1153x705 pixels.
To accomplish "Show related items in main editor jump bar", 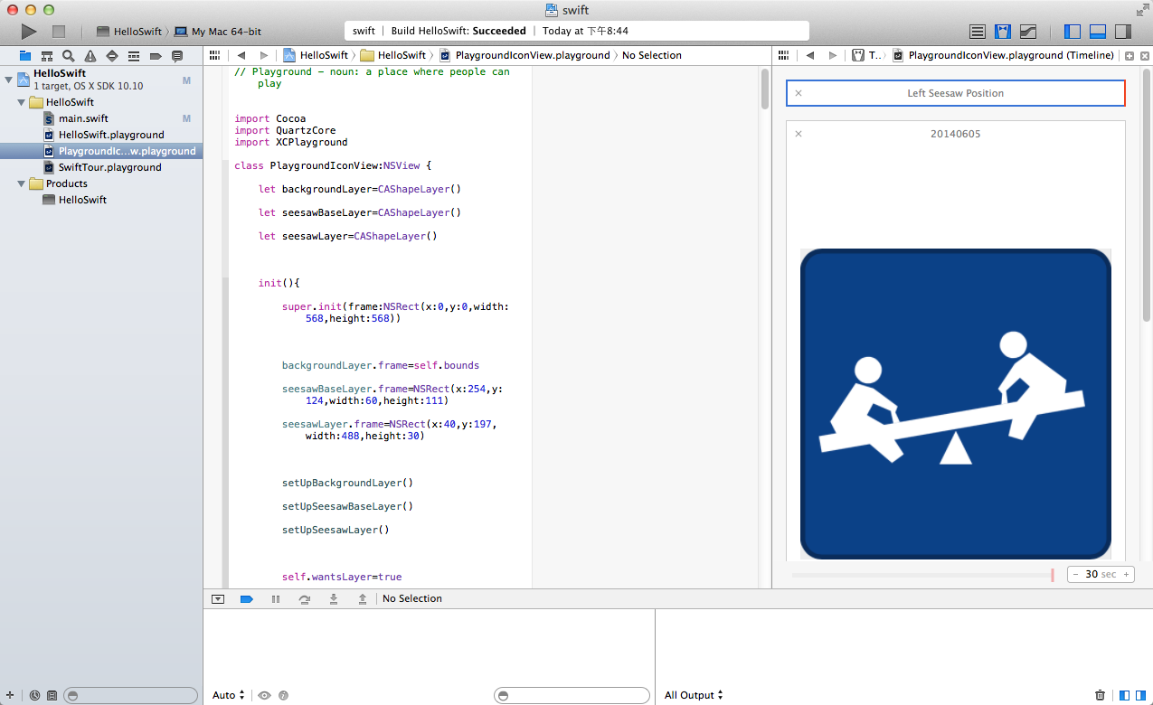I will pyautogui.click(x=215, y=55).
